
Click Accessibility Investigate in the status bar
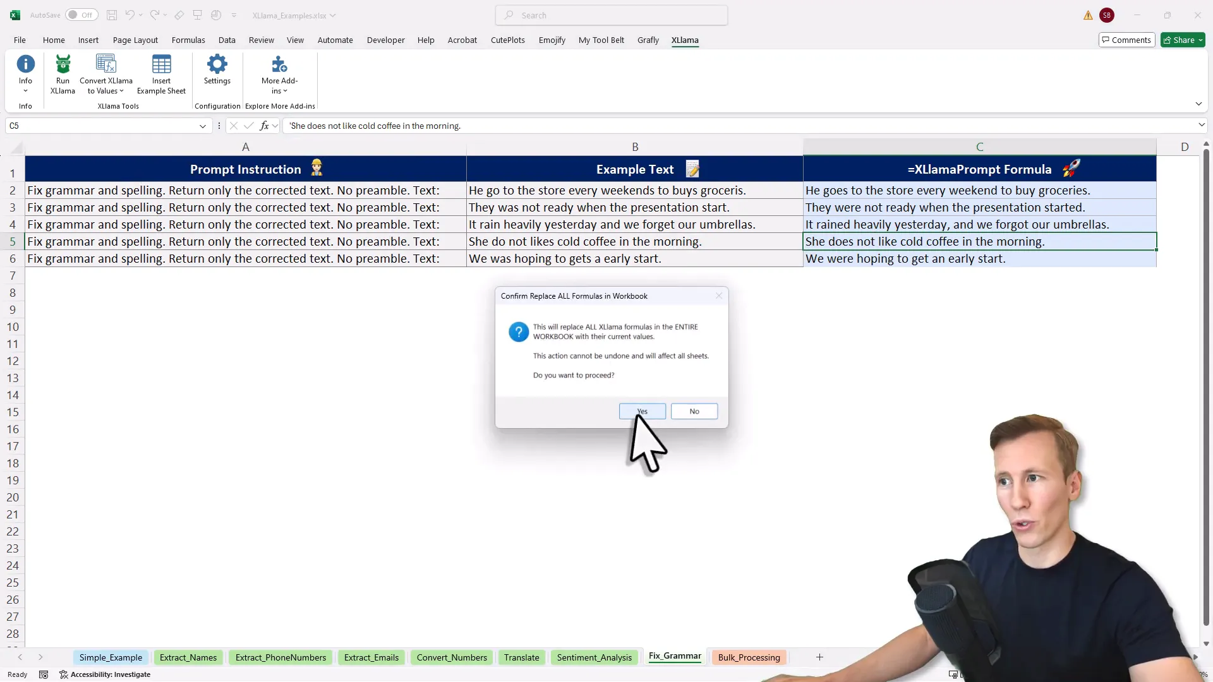coord(105,674)
